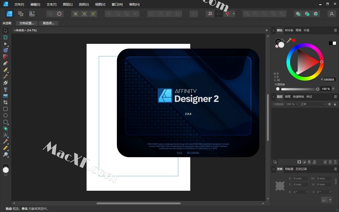Toggle snapping magnet in toolbar

(227, 14)
